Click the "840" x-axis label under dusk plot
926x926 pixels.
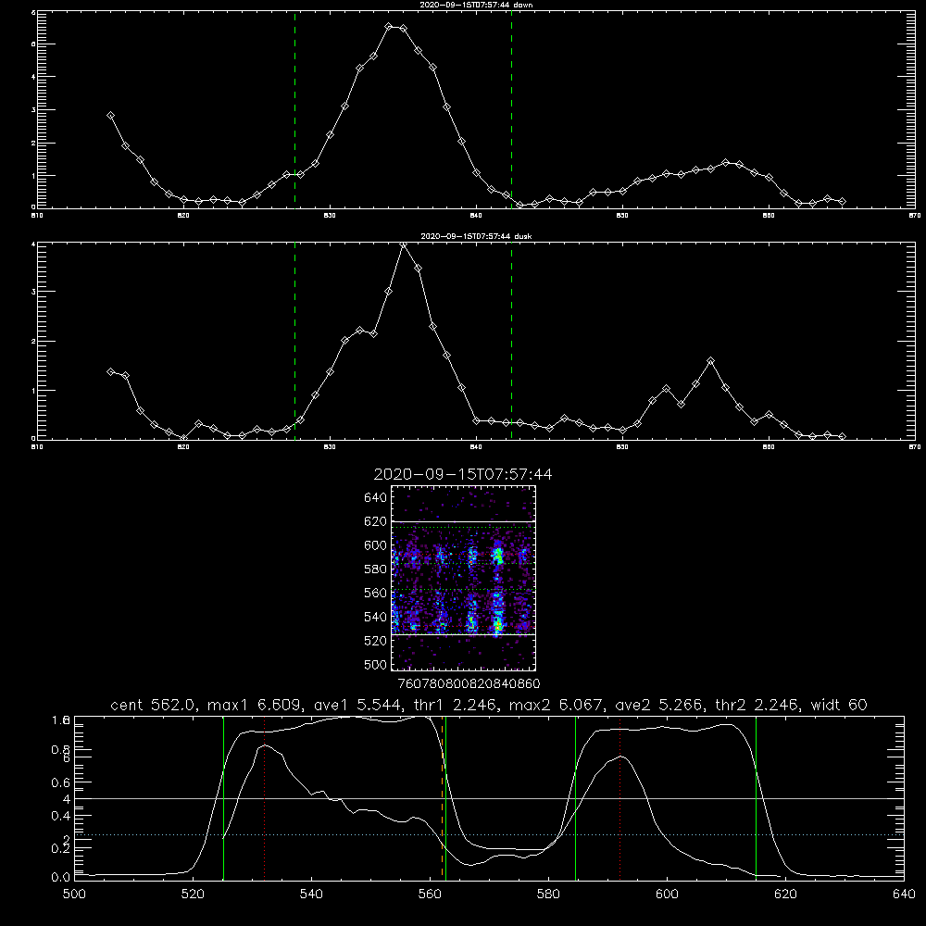pos(476,447)
